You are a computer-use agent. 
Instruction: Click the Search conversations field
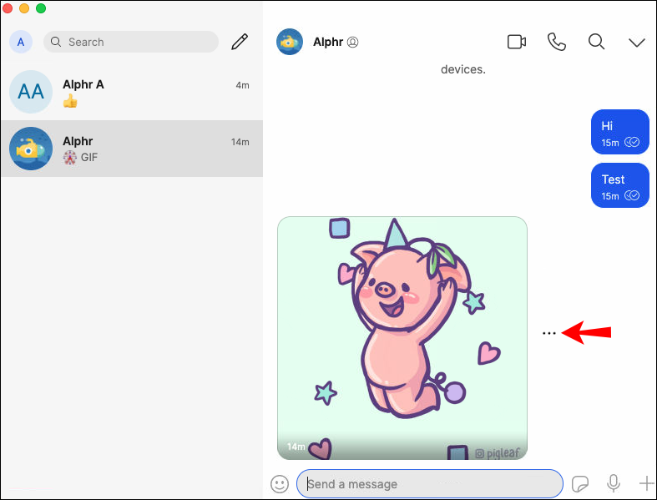tap(131, 42)
